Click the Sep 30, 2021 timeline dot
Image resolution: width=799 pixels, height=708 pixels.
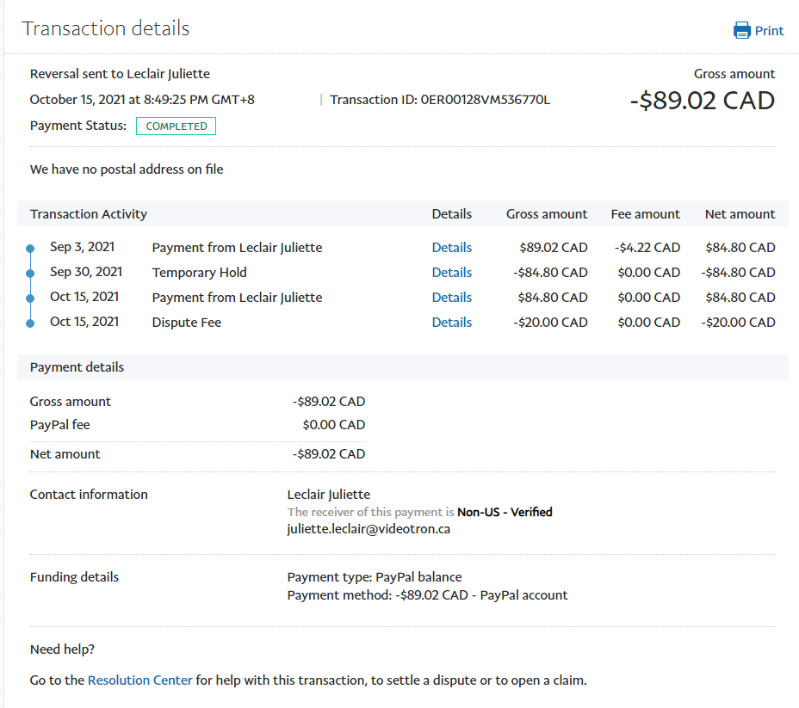click(30, 274)
